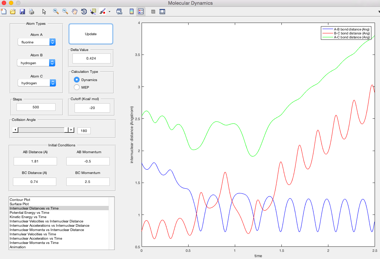Screen dimensions: 380x259
Task: Select the MEP calculation type
Action: (x=77, y=87)
